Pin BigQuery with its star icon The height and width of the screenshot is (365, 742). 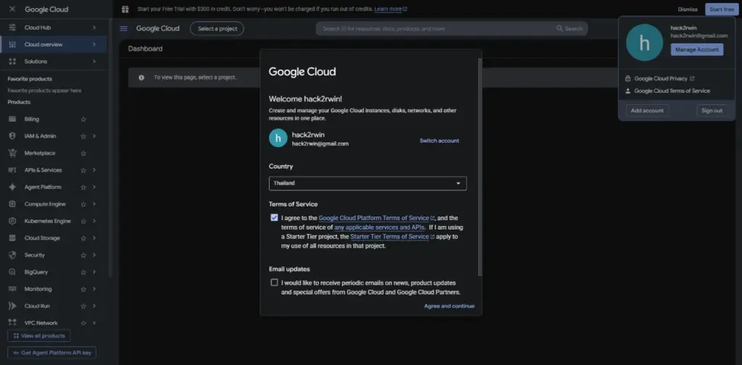click(83, 272)
